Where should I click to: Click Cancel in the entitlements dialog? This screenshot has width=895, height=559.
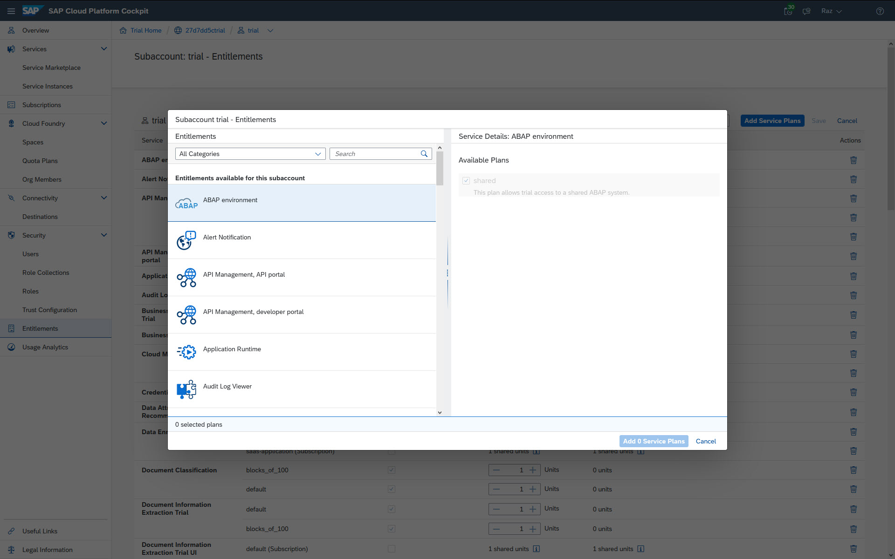[x=706, y=441]
